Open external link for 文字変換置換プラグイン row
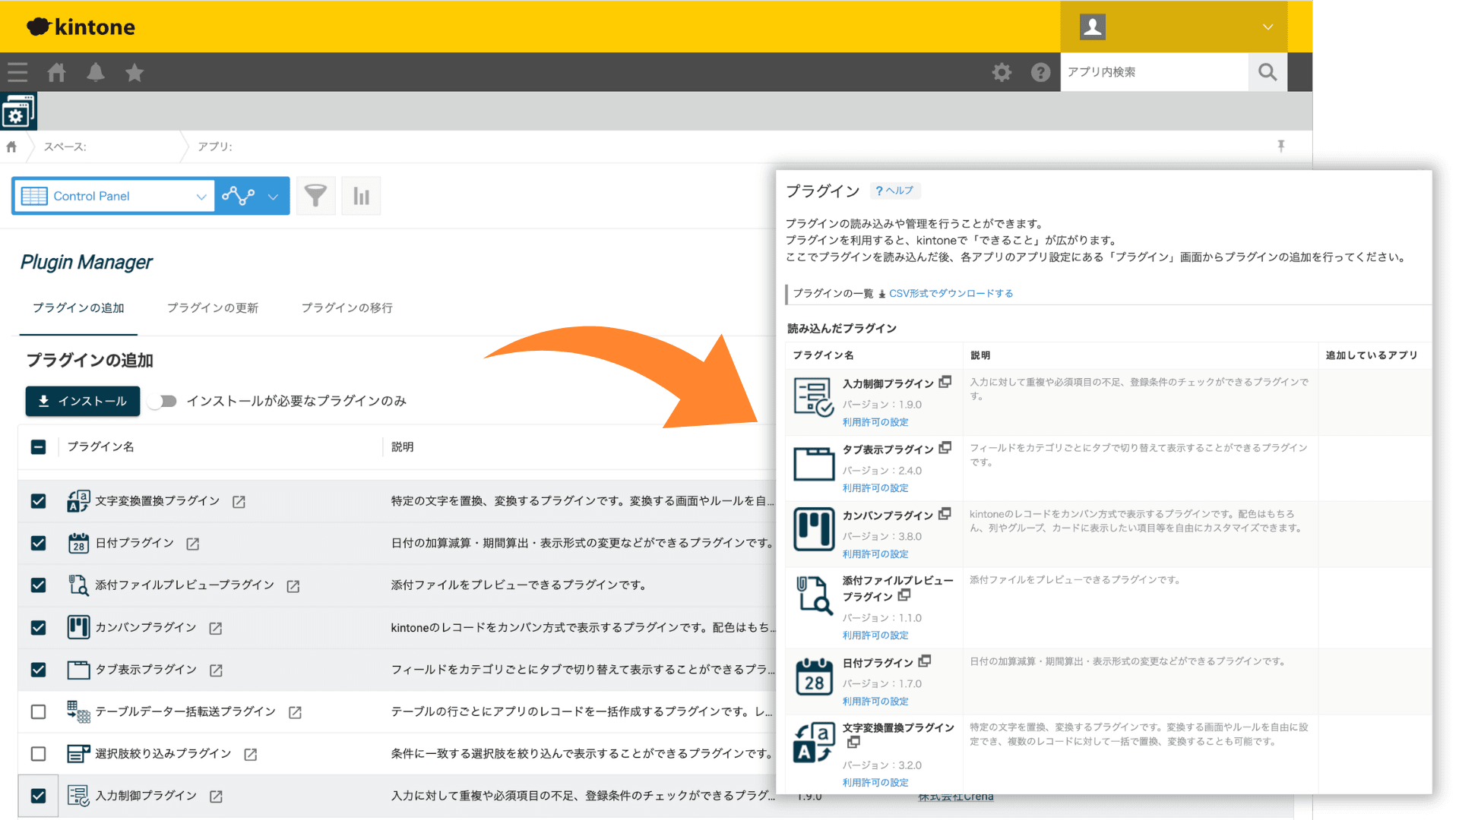 click(239, 502)
